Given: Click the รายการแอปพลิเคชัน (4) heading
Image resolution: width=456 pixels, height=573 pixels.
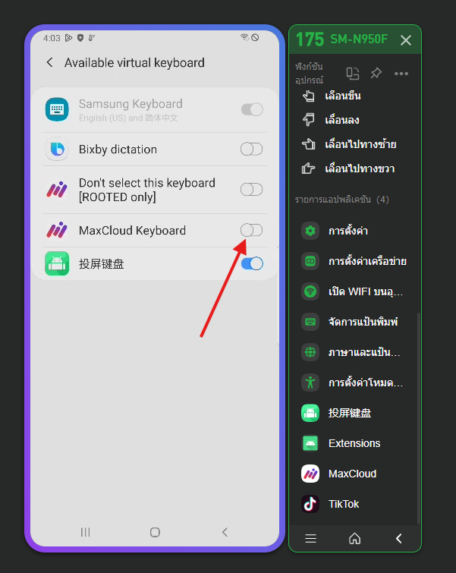Looking at the screenshot, I should point(341,200).
